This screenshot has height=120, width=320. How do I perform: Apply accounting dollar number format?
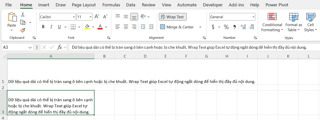(213, 27)
